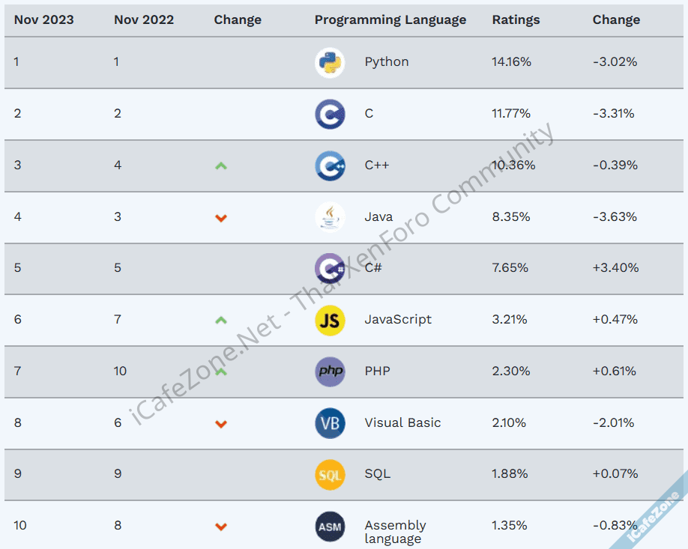The height and width of the screenshot is (549, 688).
Task: Click the Python logo icon
Action: click(330, 62)
